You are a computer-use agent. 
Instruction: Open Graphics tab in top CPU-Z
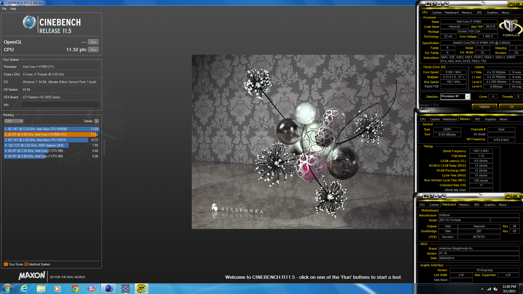click(x=492, y=13)
